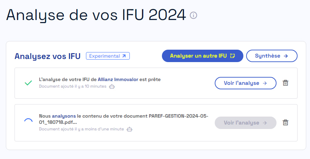Click the document icon in Analyser un autre IFU

coord(232,56)
